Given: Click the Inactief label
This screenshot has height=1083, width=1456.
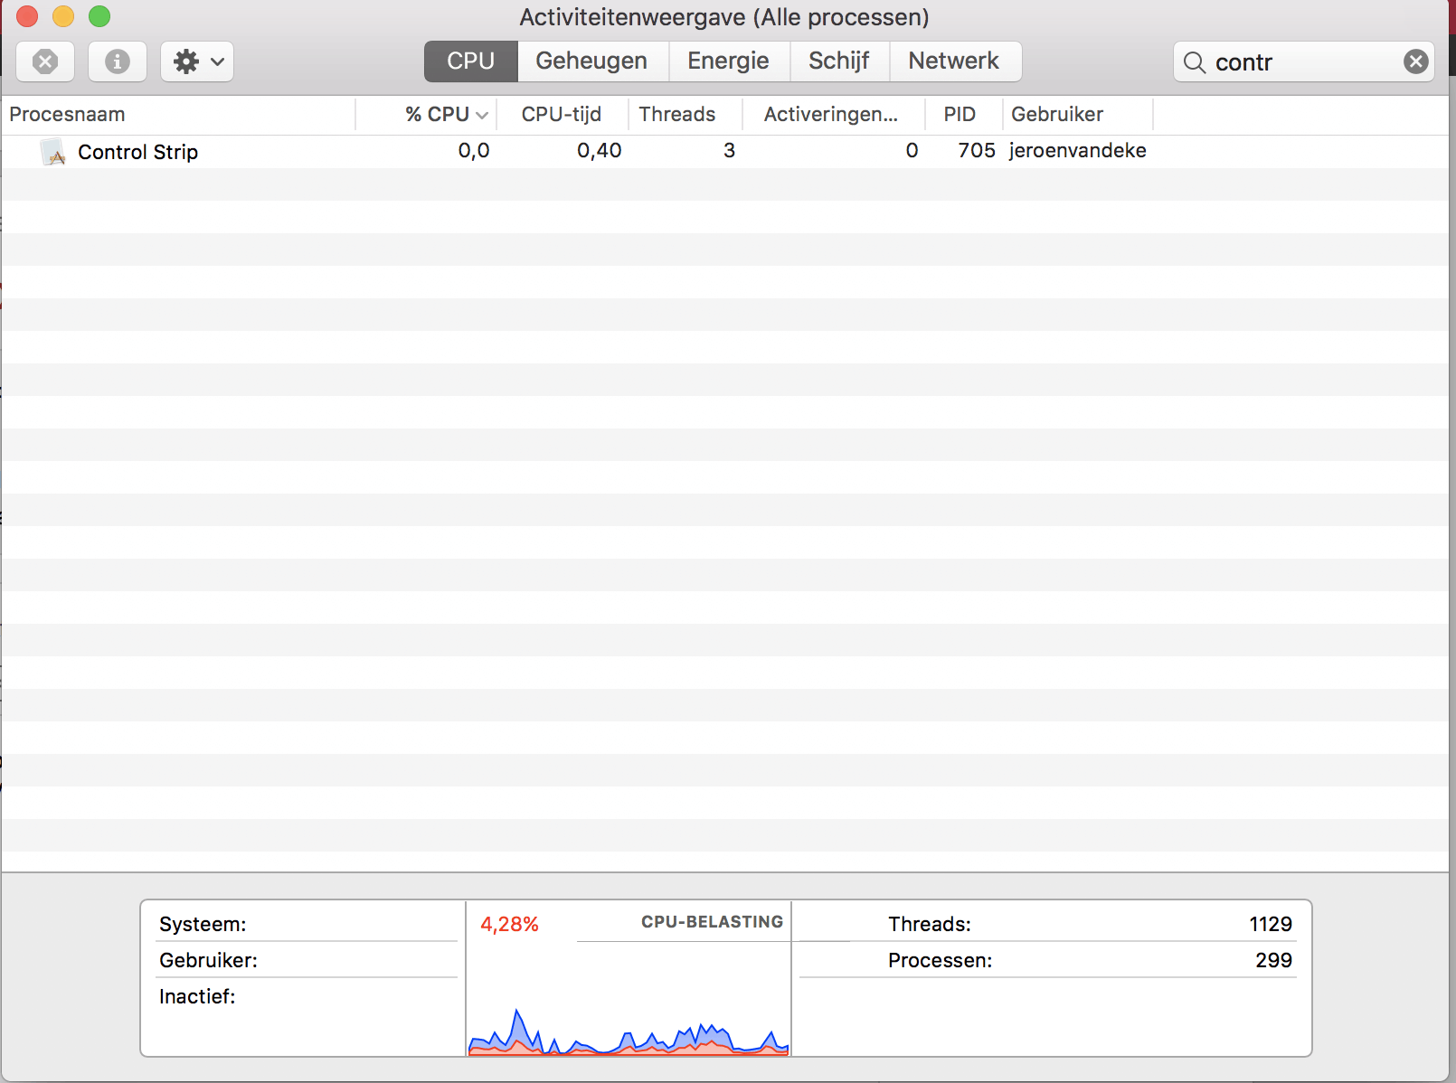Looking at the screenshot, I should point(197,996).
